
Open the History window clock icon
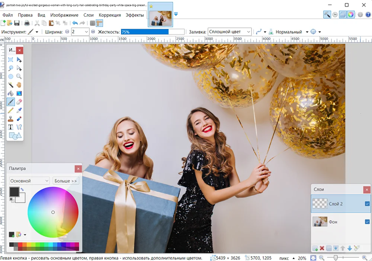(x=335, y=15)
